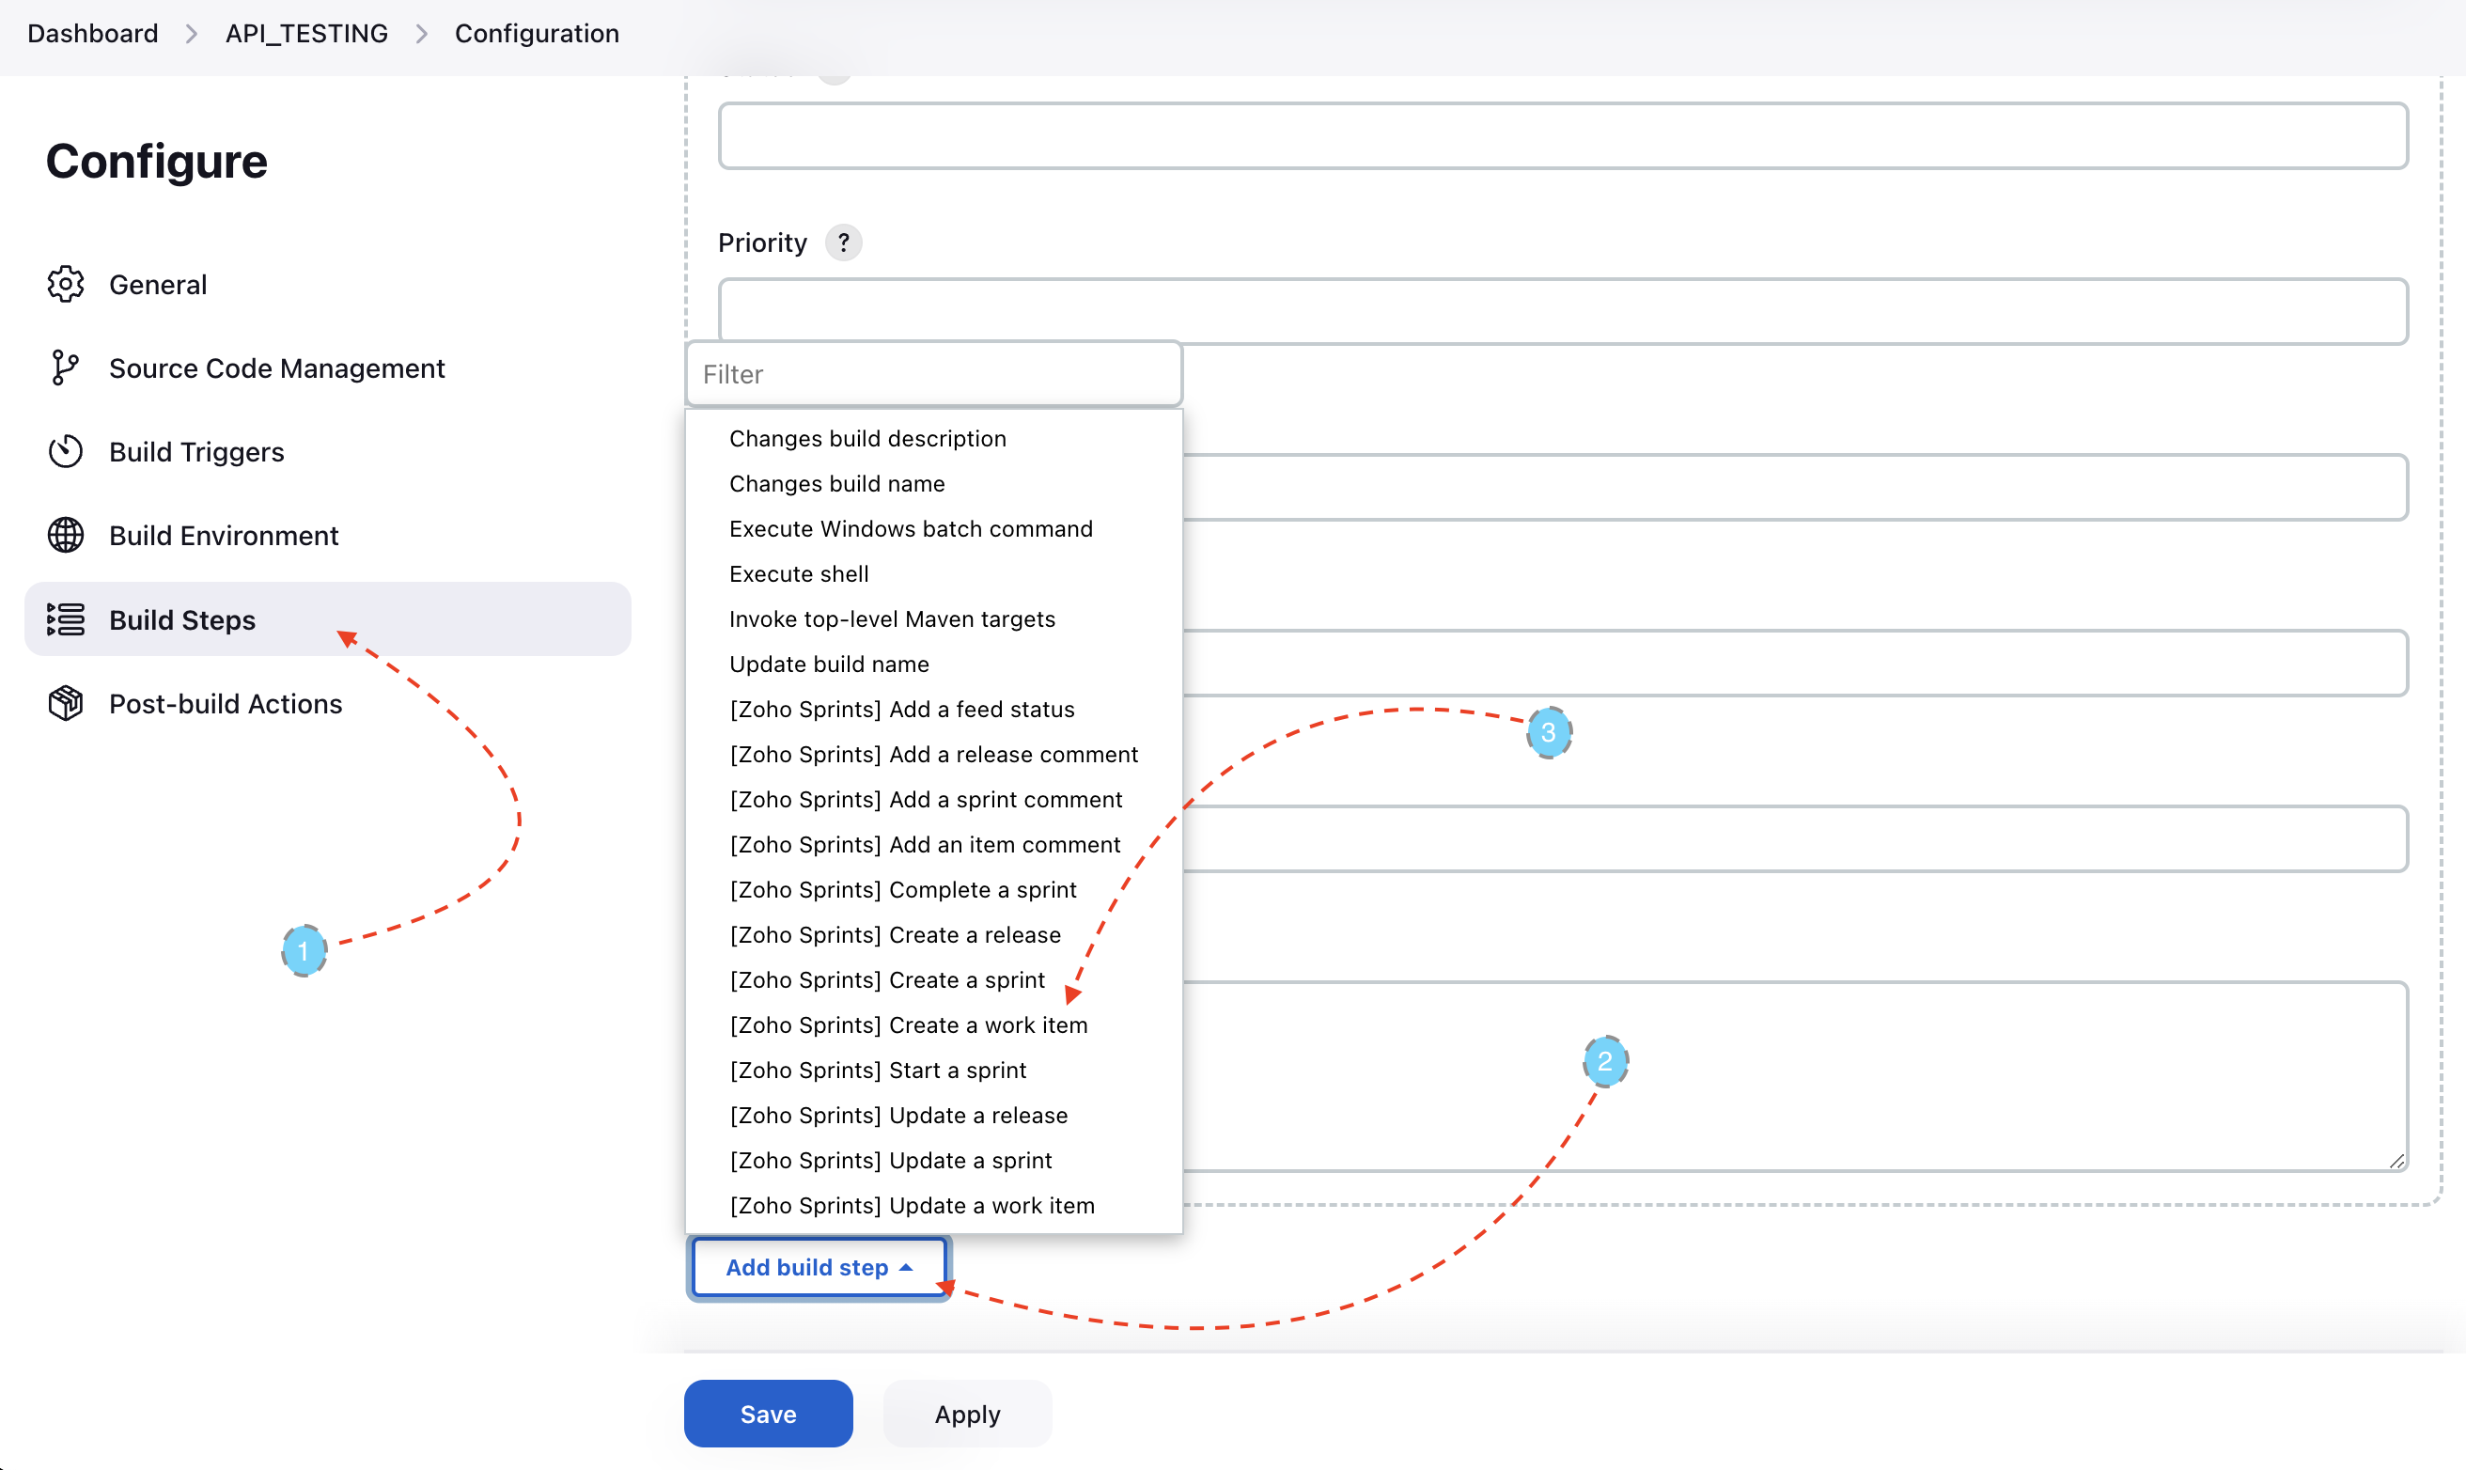Choose Zoho Sprints Add an item comment
This screenshot has width=2466, height=1470.
934,844
